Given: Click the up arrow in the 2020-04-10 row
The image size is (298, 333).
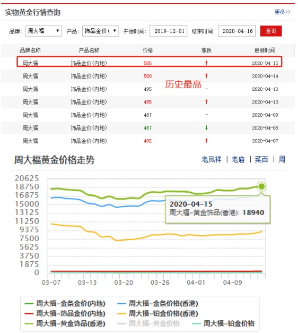Looking at the screenshot, I should [206, 102].
